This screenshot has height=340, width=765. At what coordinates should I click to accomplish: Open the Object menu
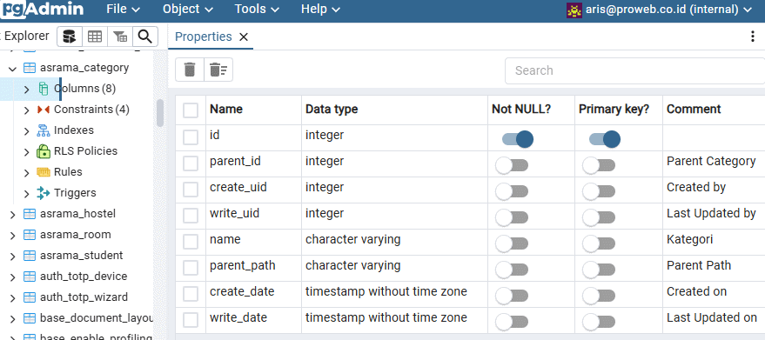coord(188,10)
